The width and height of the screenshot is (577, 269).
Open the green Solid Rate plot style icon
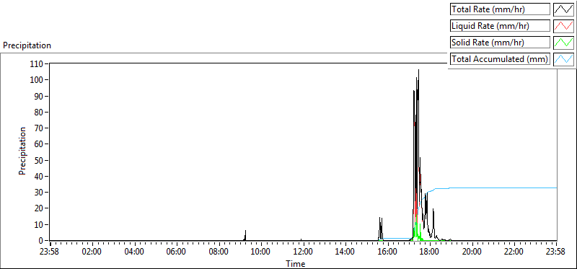pyautogui.click(x=563, y=43)
